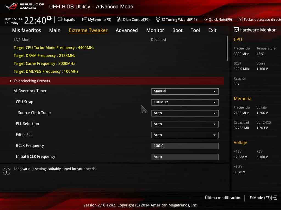Open the Advanced tab
This screenshot has width=281, height=210.
coord(127,30)
